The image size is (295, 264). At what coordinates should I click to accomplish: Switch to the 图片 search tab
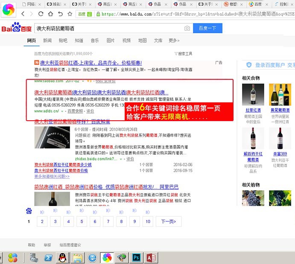111,41
